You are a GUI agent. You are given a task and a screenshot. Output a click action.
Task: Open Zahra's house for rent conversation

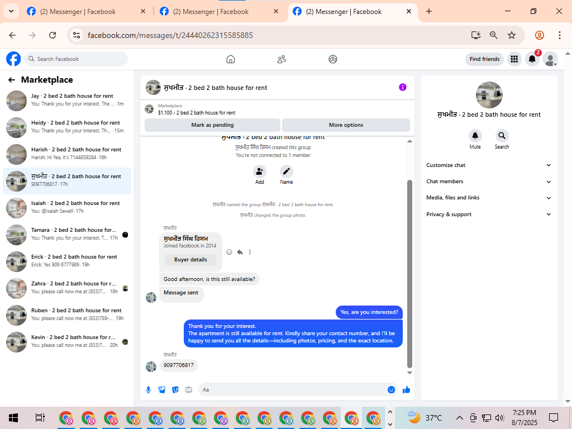point(67,288)
